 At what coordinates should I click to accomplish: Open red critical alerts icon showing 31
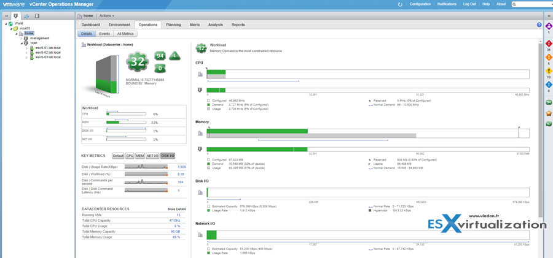click(x=549, y=44)
